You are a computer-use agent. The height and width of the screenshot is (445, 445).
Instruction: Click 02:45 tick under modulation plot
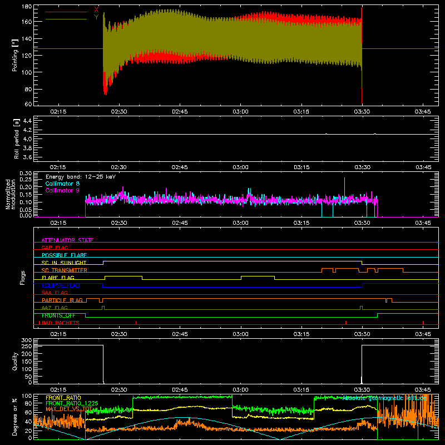180,223
